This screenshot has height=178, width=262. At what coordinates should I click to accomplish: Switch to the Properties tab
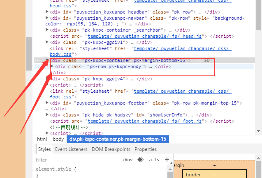click(x=146, y=149)
